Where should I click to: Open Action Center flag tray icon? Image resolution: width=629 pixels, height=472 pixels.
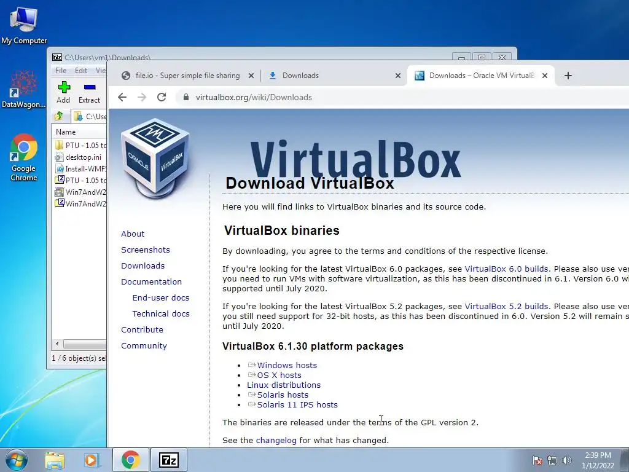point(537,460)
